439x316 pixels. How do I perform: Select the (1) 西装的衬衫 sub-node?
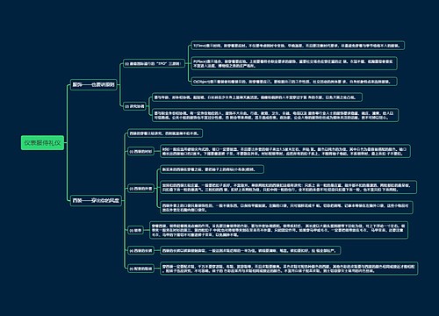(141, 151)
